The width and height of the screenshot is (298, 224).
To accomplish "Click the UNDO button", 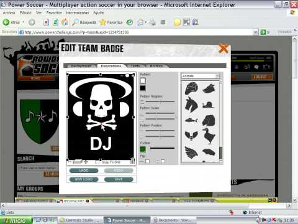I will [x=84, y=170].
